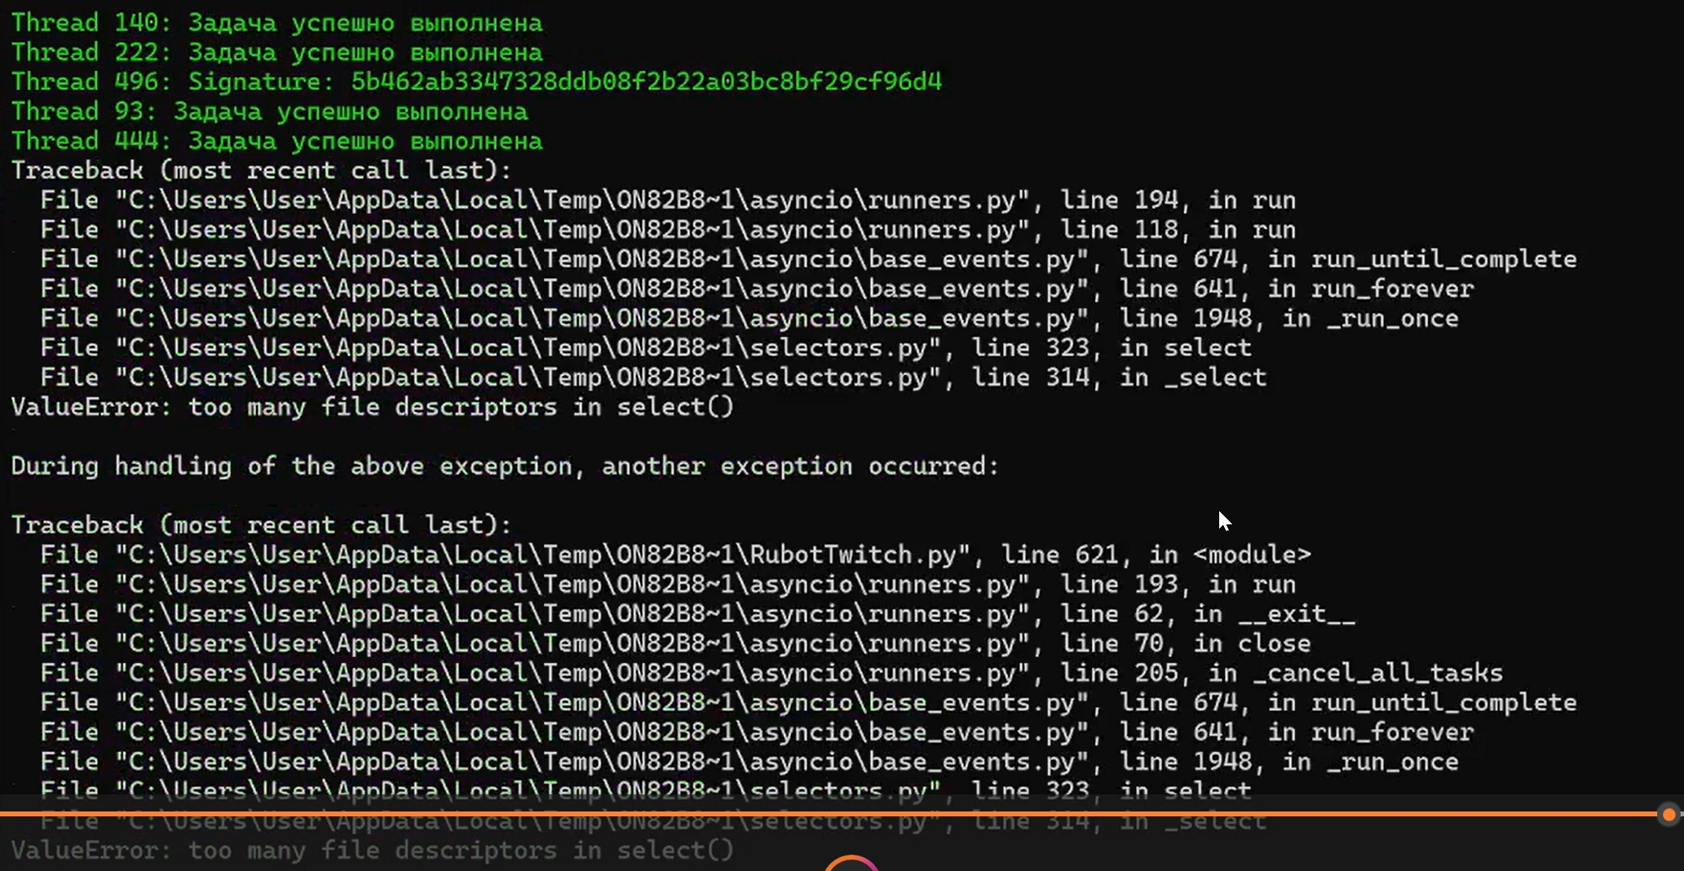Click the runners.py line 194 traceback entry

667,200
